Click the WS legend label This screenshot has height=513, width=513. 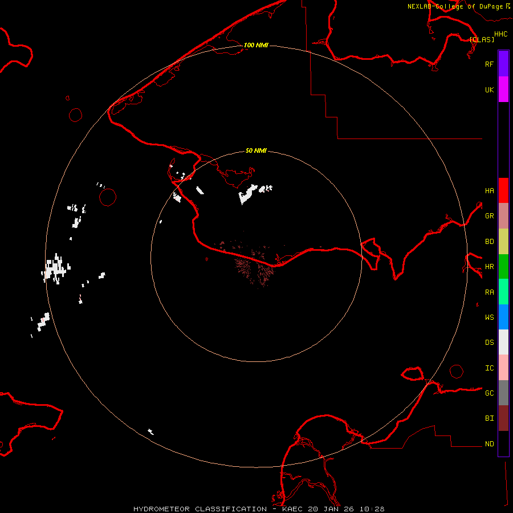click(x=489, y=317)
